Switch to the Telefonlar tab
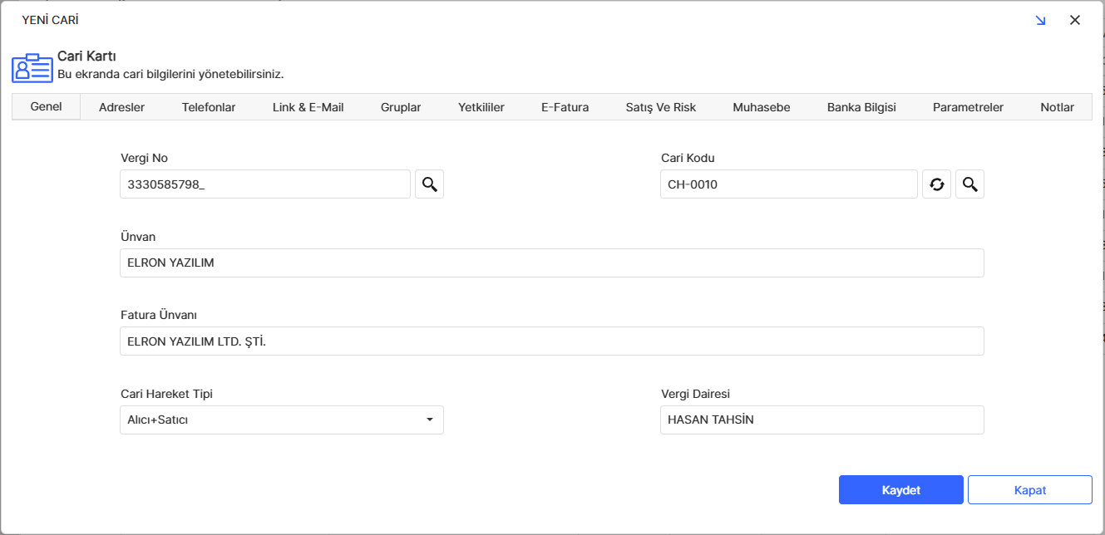The width and height of the screenshot is (1105, 535). tap(209, 107)
